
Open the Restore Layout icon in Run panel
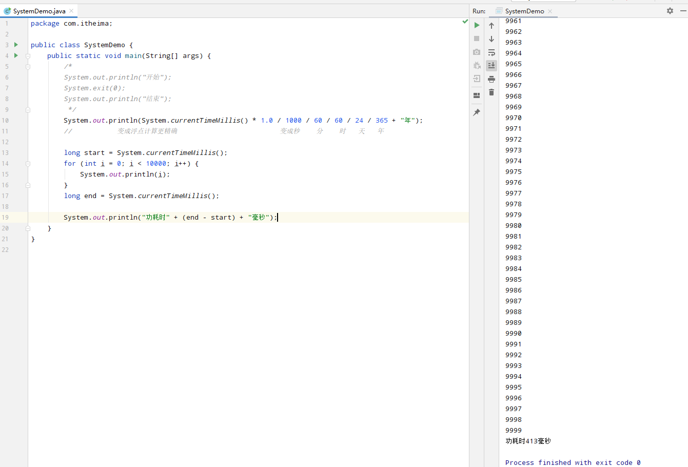coord(477,95)
